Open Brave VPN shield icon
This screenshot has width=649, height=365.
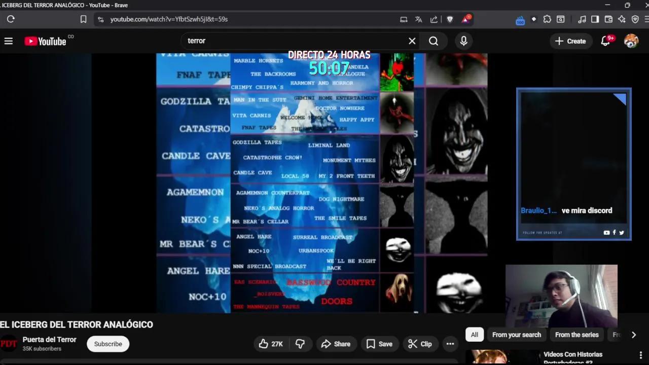(x=635, y=19)
